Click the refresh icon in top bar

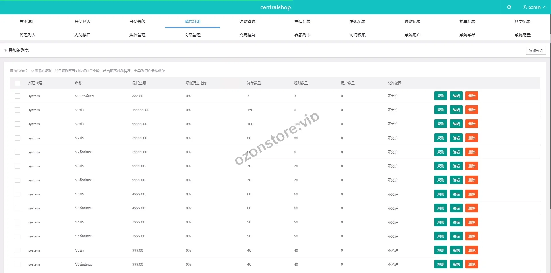(x=509, y=7)
